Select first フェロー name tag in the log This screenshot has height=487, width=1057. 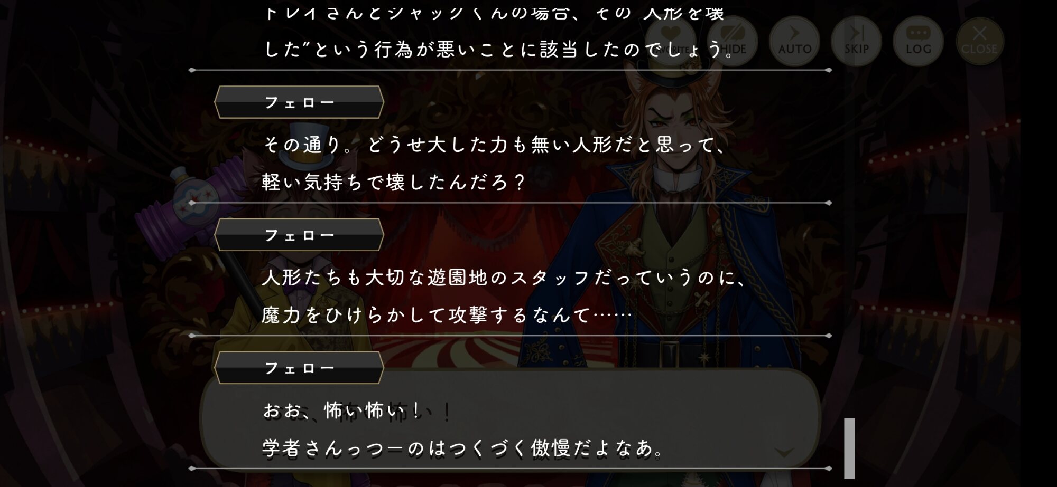(x=299, y=102)
